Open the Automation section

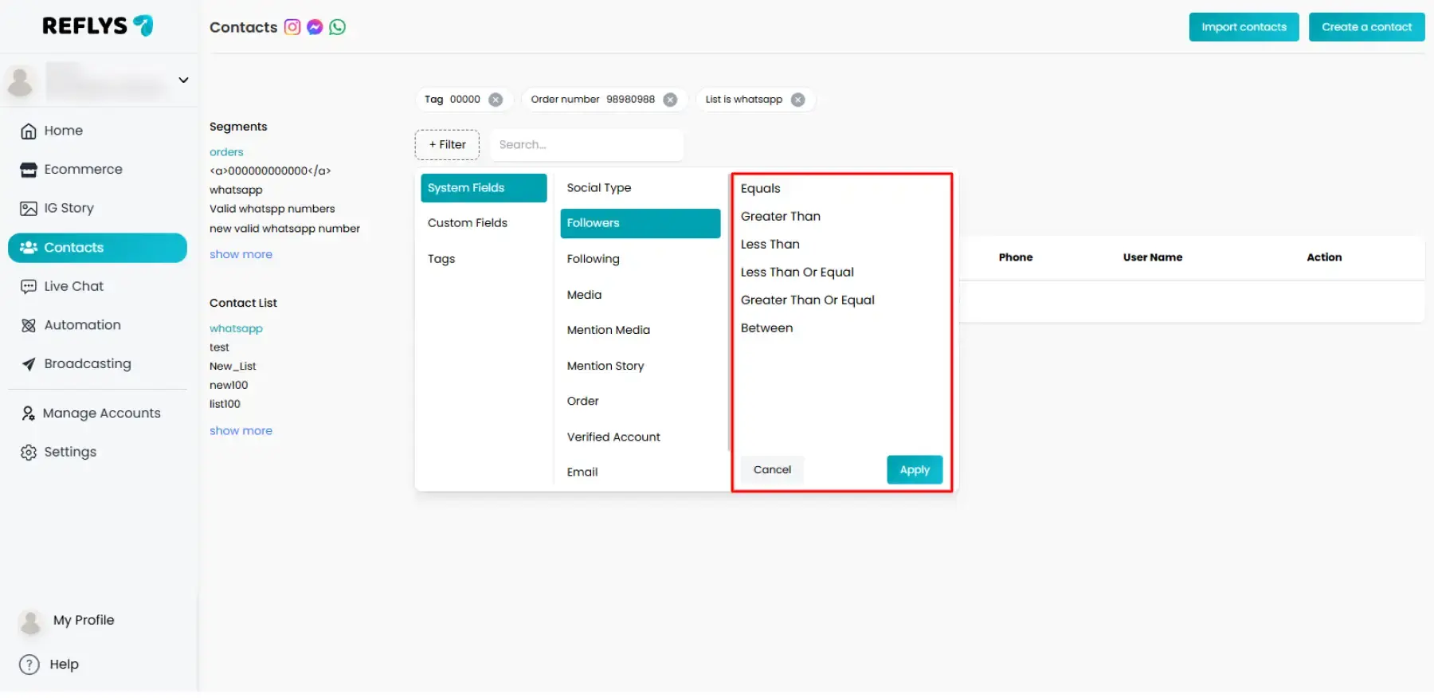click(82, 325)
